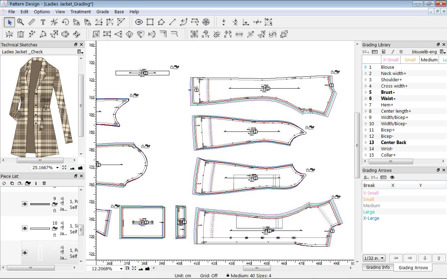Open the Grade menu
447x279 pixels.
tap(102, 12)
